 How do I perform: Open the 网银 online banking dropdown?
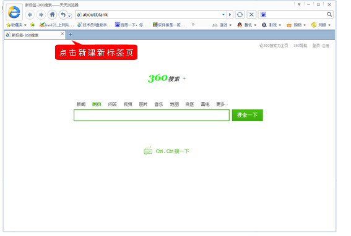(321, 25)
